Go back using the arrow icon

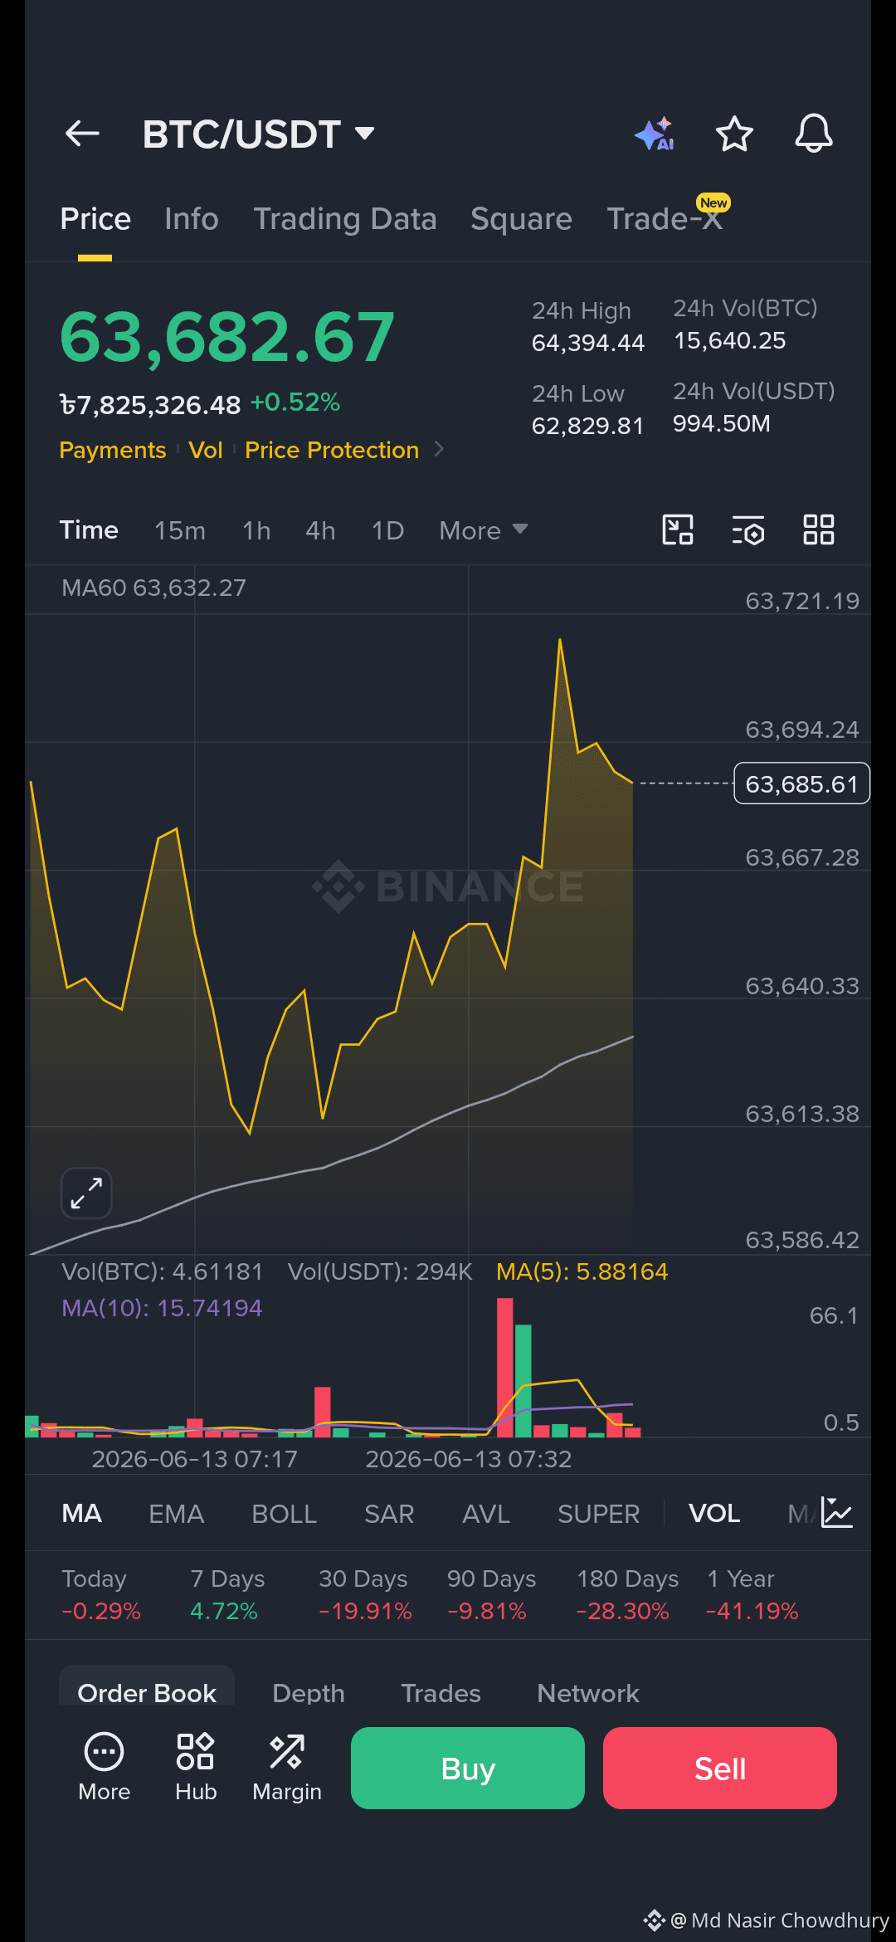82,133
